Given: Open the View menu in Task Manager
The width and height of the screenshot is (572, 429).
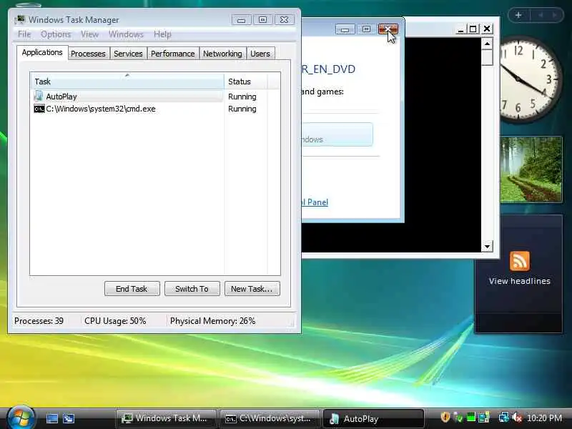Looking at the screenshot, I should coord(90,34).
